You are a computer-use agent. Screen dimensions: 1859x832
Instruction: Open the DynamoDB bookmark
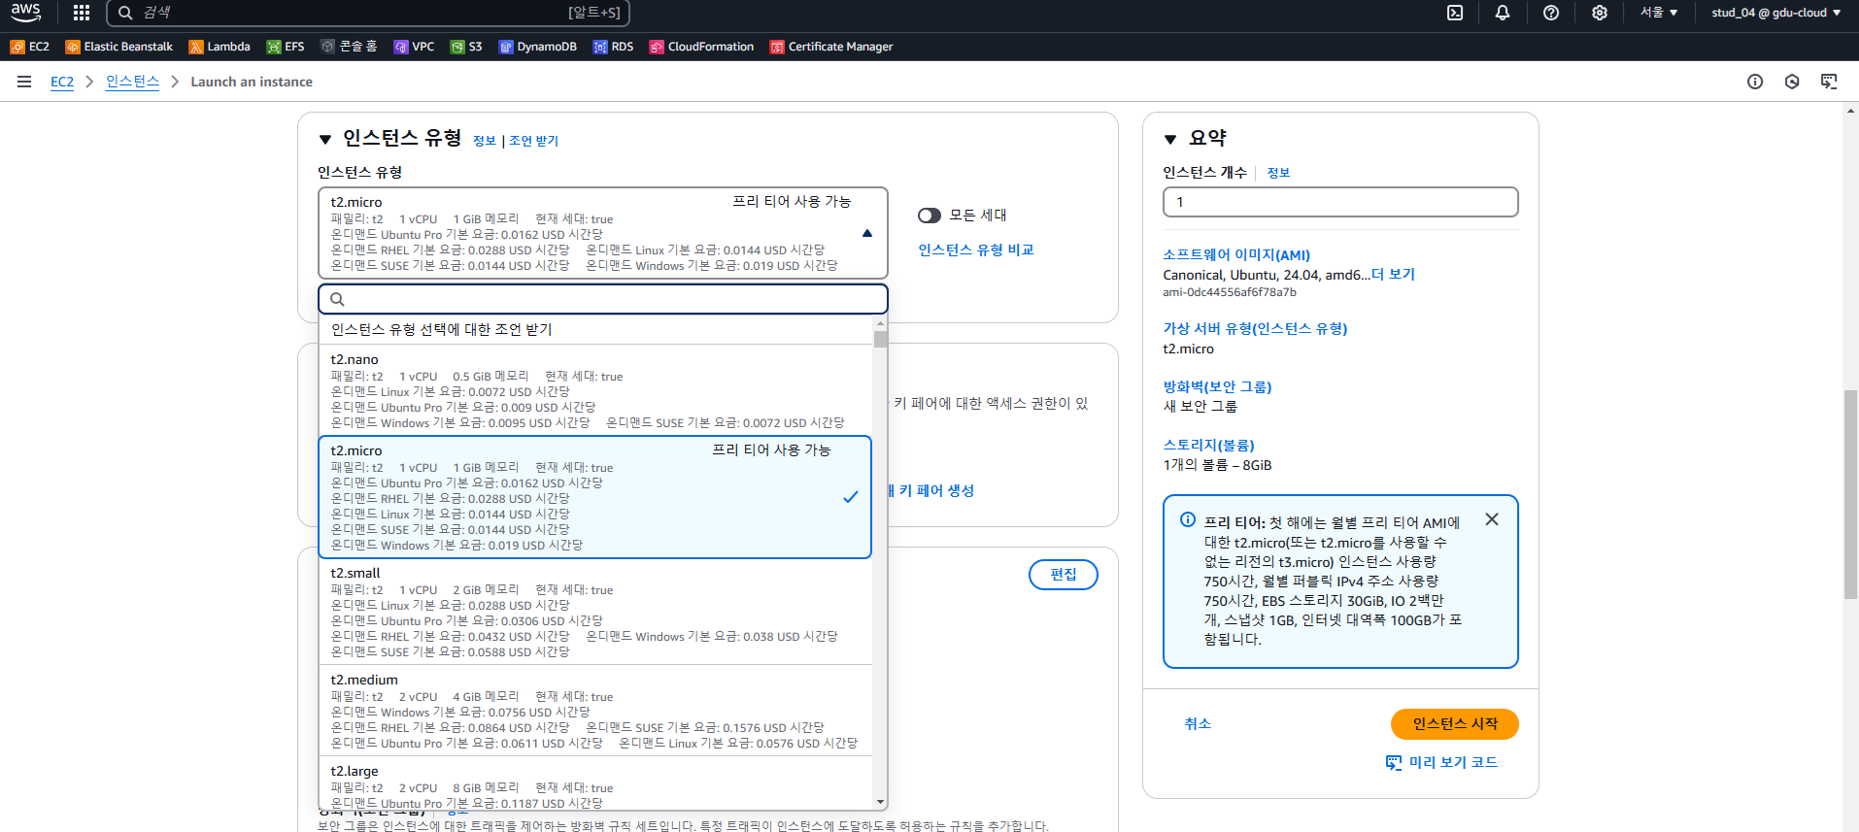point(538,47)
